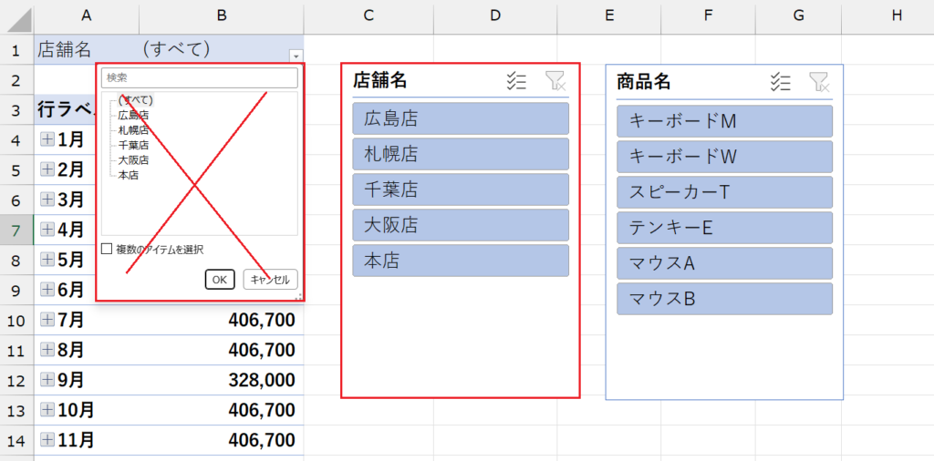Viewport: 934px width, 461px height.
Task: Expand the 1月 row group
Action: pyautogui.click(x=47, y=139)
